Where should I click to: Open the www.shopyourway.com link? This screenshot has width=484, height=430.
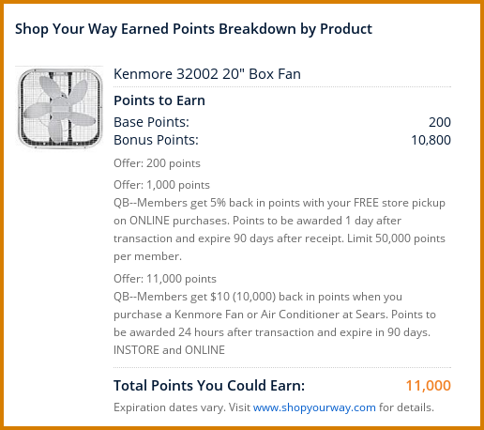pyautogui.click(x=314, y=407)
